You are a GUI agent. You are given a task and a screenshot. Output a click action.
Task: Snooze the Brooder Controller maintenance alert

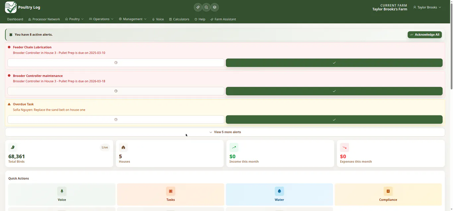(116, 91)
